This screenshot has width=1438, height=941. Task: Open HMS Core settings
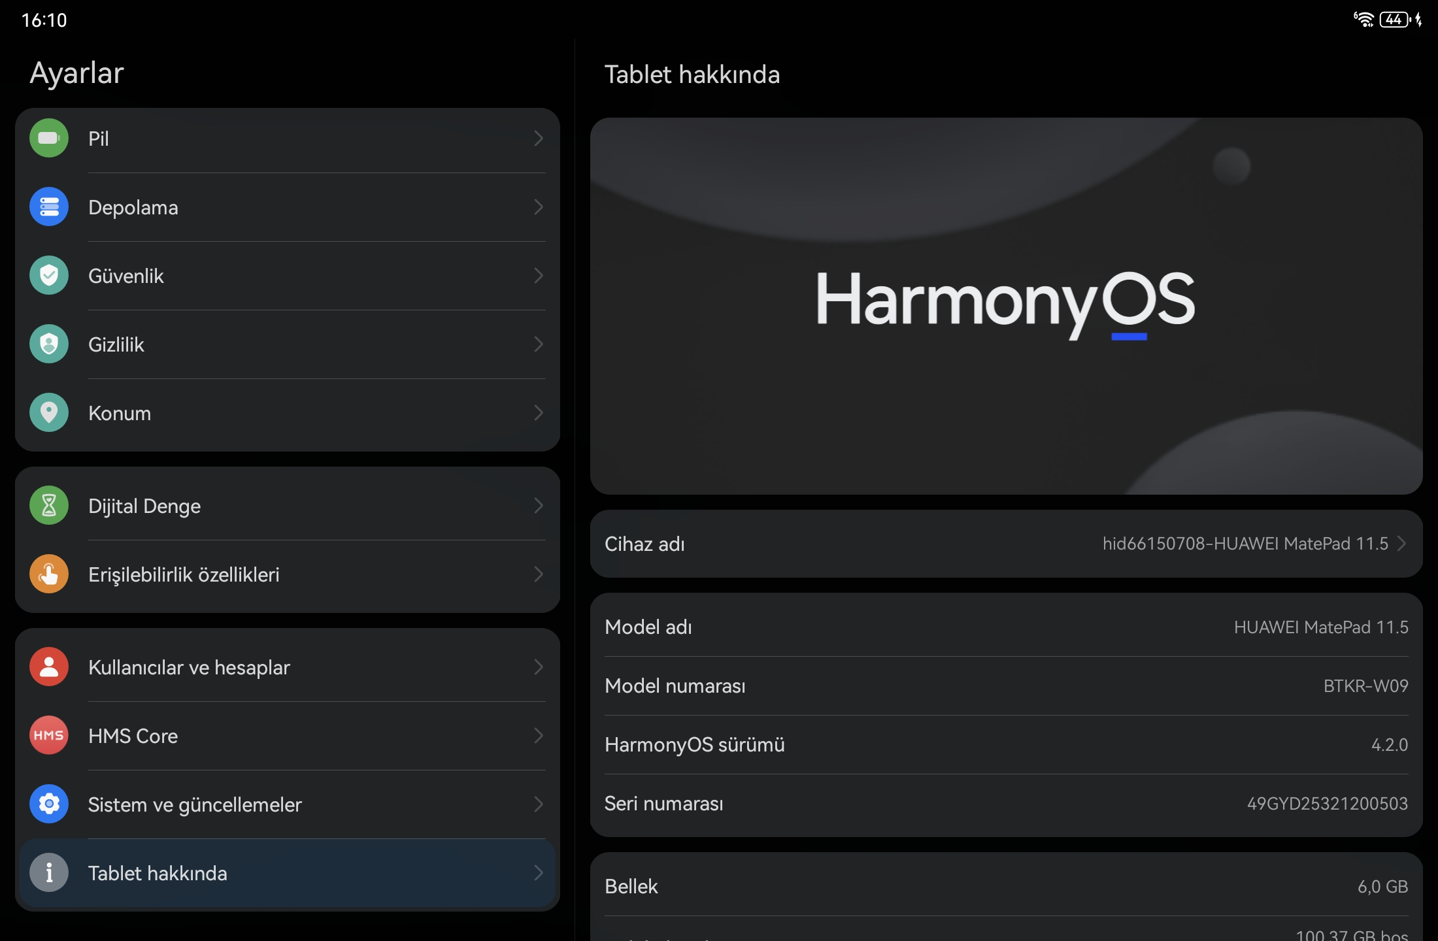click(288, 735)
